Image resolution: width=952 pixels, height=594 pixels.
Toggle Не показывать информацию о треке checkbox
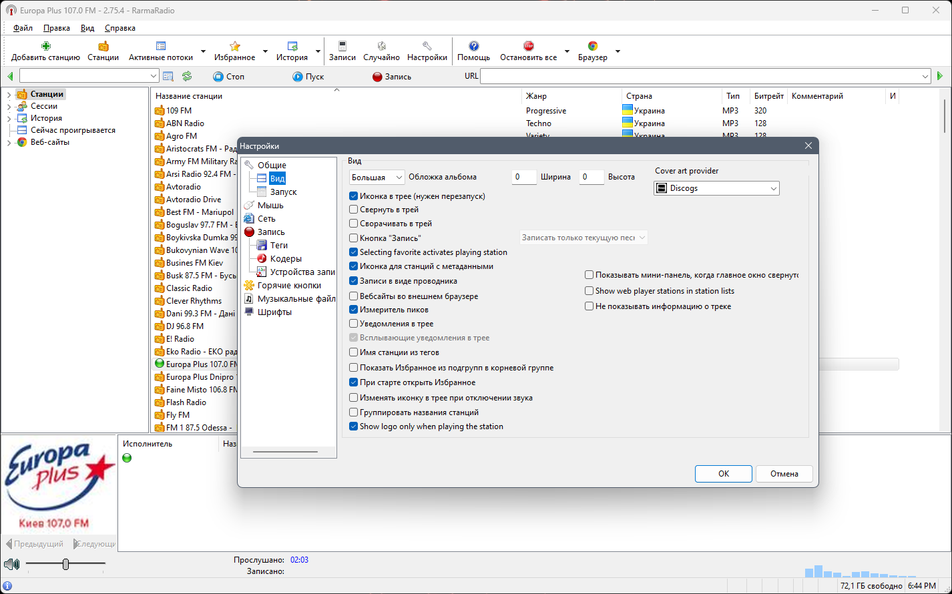tap(589, 306)
